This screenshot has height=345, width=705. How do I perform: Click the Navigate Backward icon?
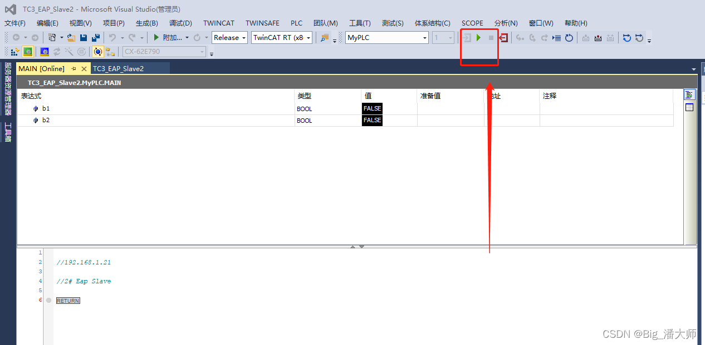pos(16,38)
